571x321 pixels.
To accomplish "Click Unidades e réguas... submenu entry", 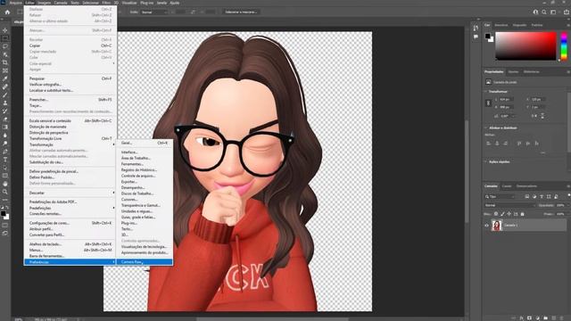I will [145, 211].
